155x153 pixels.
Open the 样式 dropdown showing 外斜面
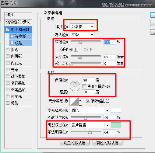pyautogui.click(x=82, y=27)
